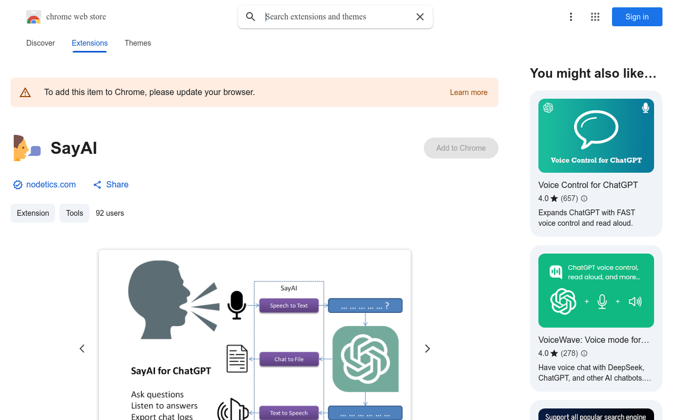Click the Voice Control for ChatGPT title
This screenshot has height=420, width=673.
pyautogui.click(x=588, y=185)
